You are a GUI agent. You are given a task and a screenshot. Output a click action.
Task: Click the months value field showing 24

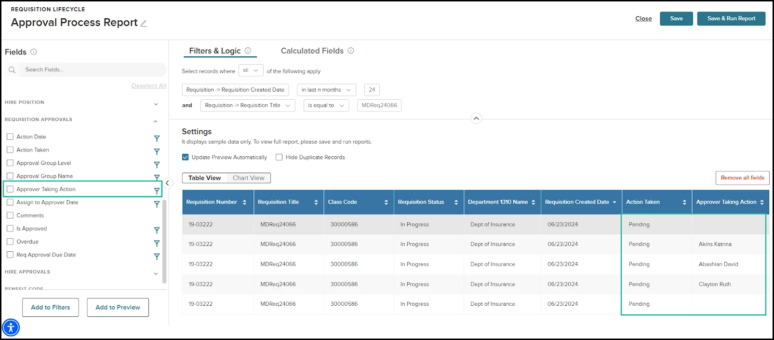pos(372,90)
